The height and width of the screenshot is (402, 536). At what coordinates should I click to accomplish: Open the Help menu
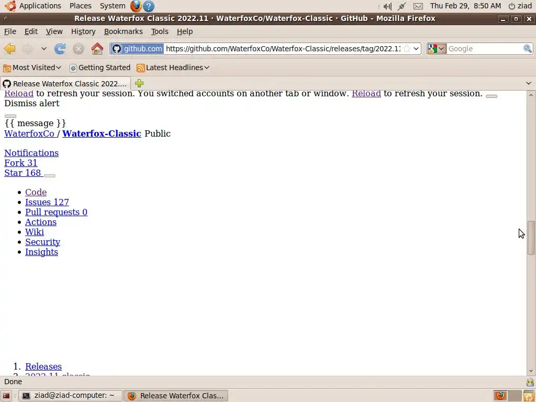[185, 31]
